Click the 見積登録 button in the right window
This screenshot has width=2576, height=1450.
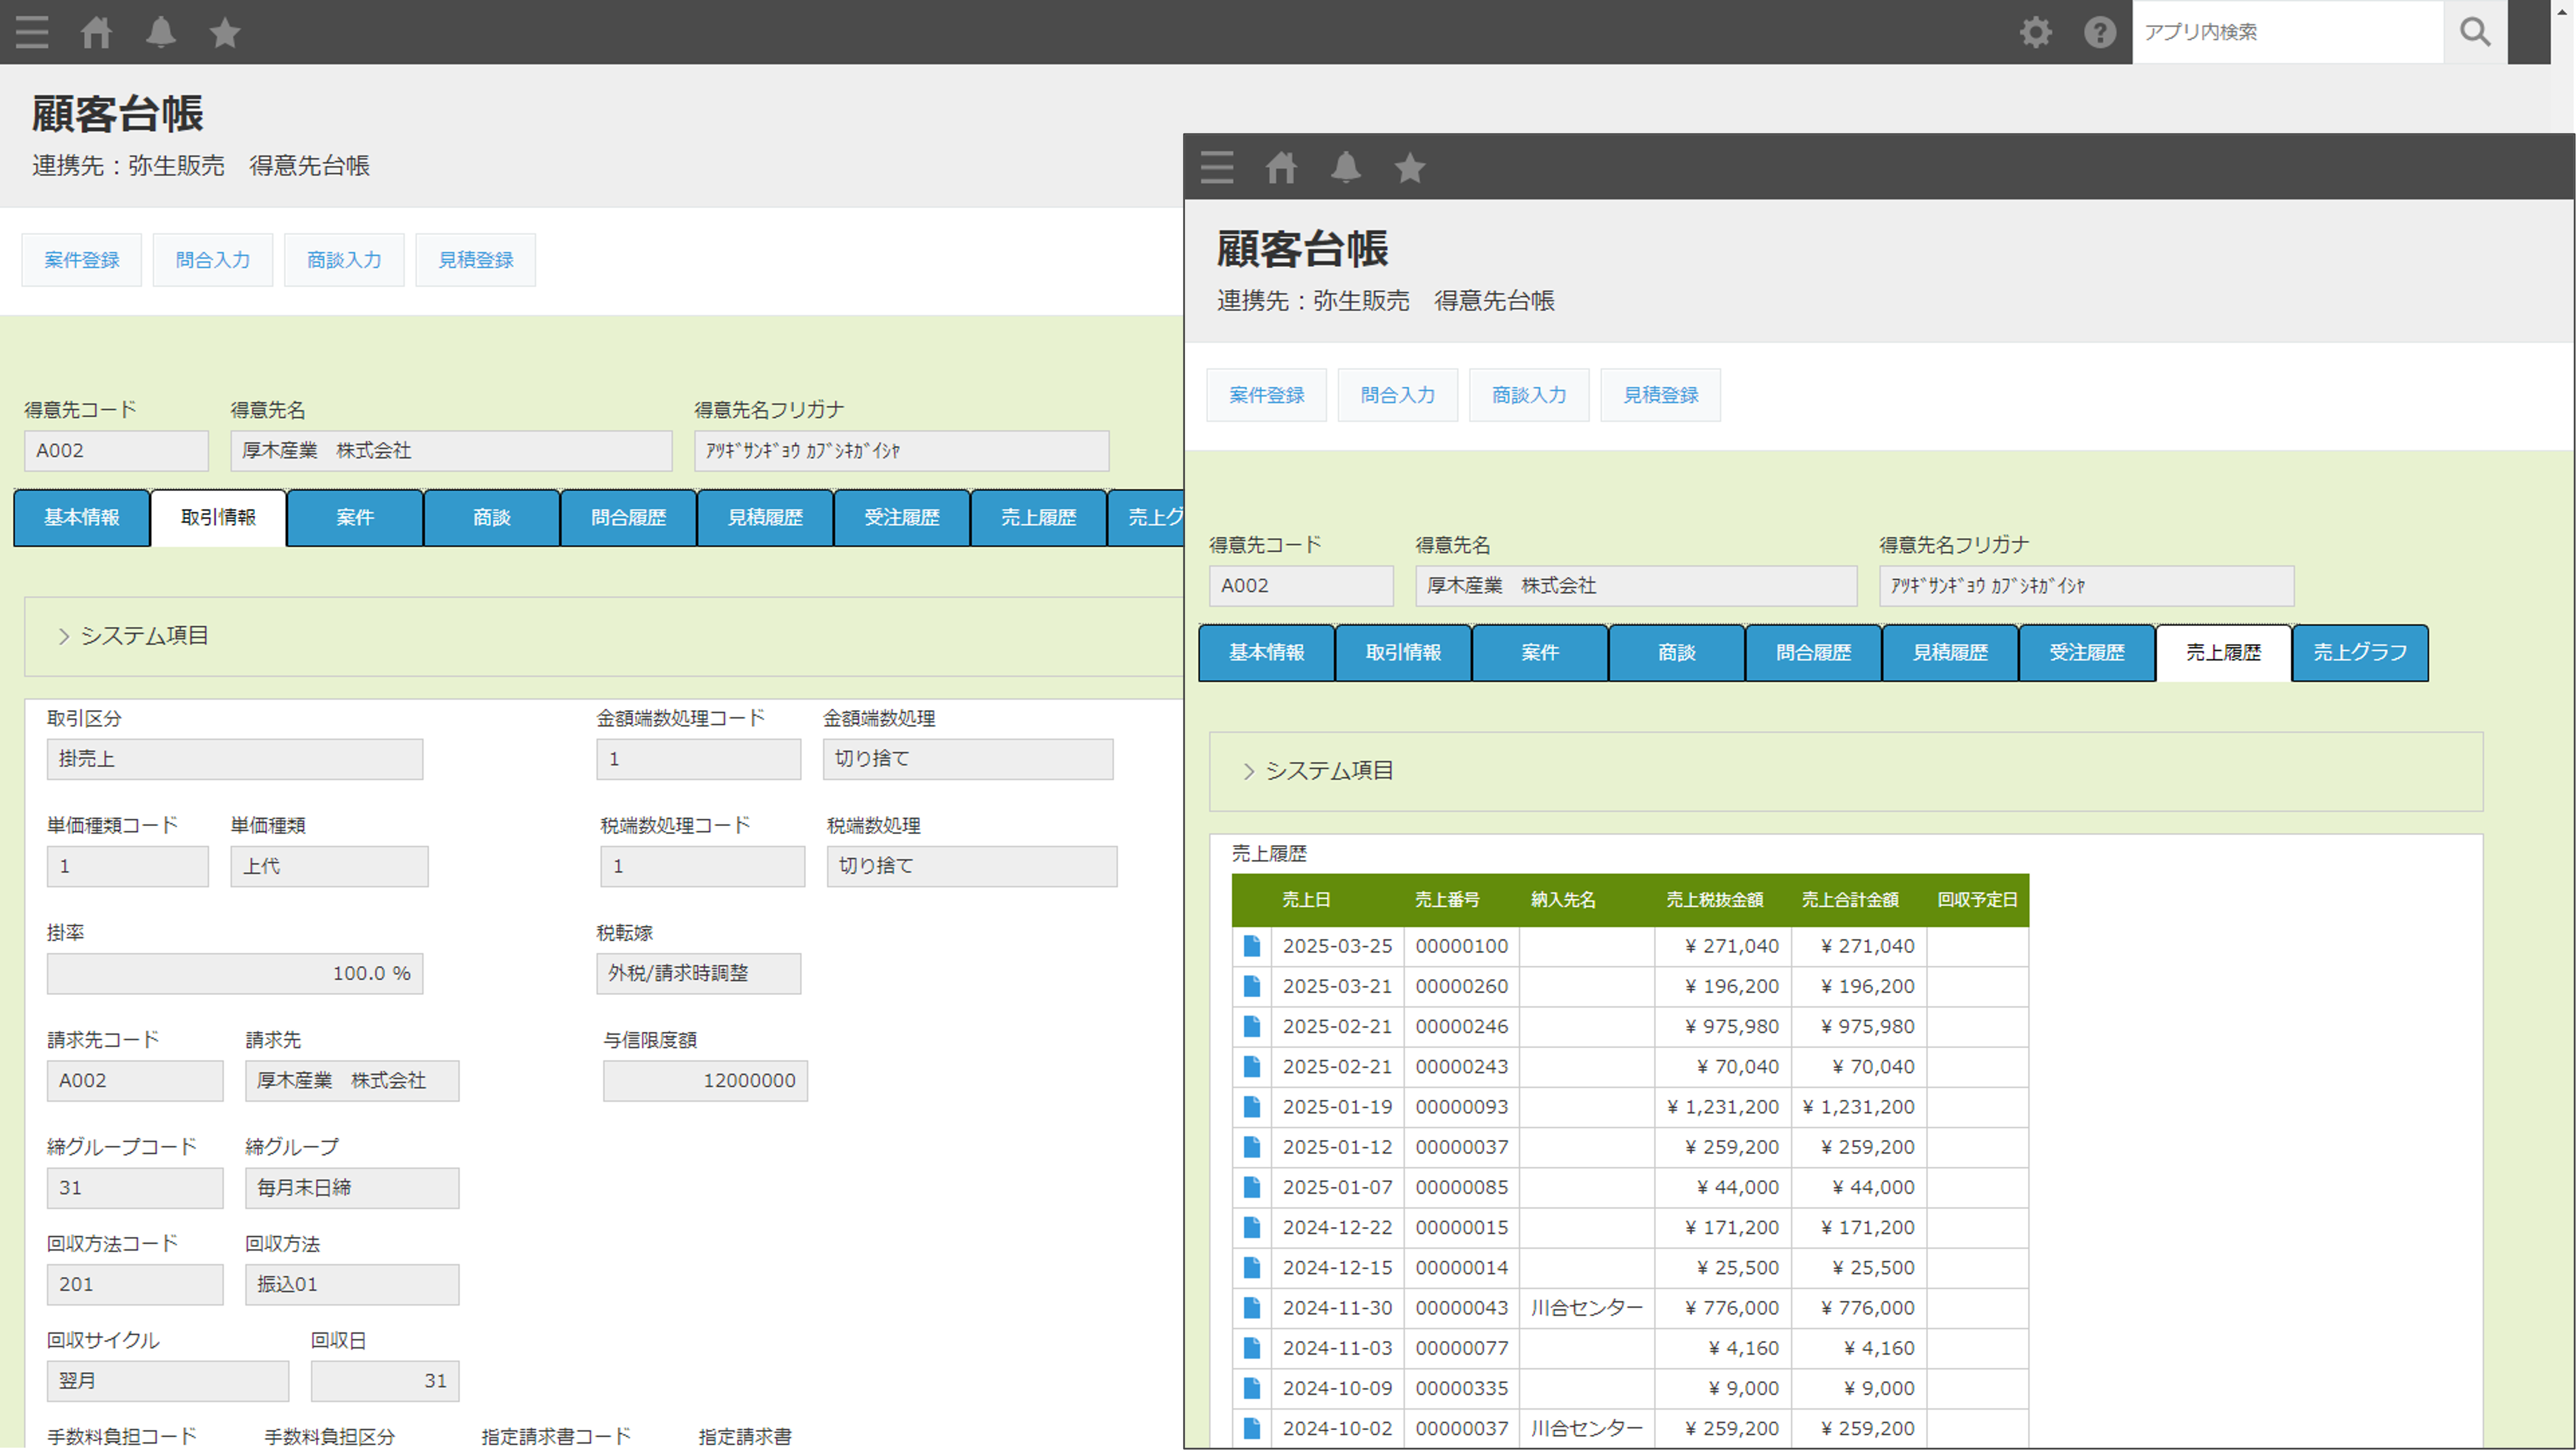[x=1660, y=395]
